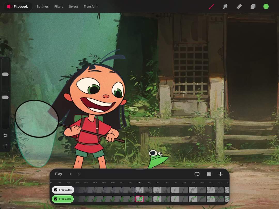The height and width of the screenshot is (209, 279).
Task: Uncheck the Frog color track checkbox
Action: pyautogui.click(x=56, y=199)
